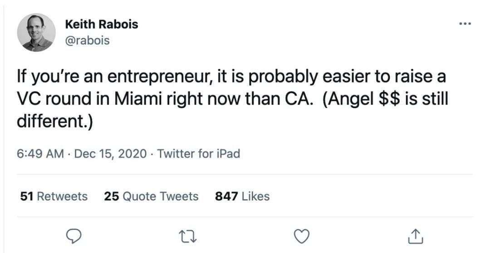Click the tweet's first line of text
The height and width of the screenshot is (253, 490).
pyautogui.click(x=231, y=77)
